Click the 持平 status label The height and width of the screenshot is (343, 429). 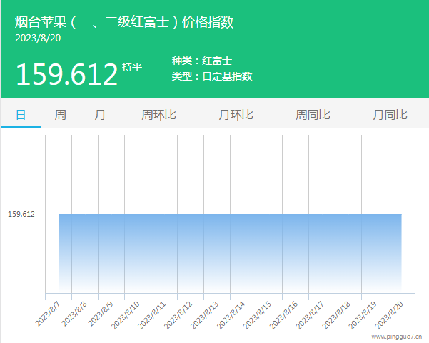(x=132, y=67)
